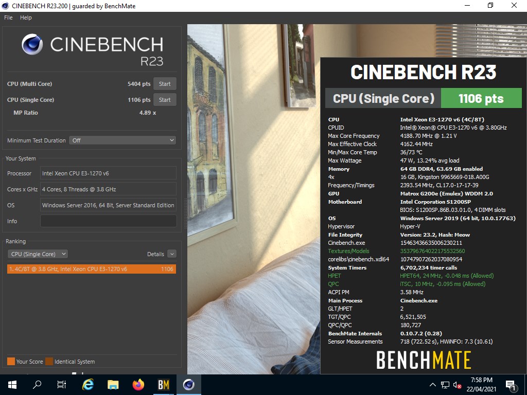The width and height of the screenshot is (527, 395).
Task: Click the Max Core Frequency value
Action: (429, 136)
